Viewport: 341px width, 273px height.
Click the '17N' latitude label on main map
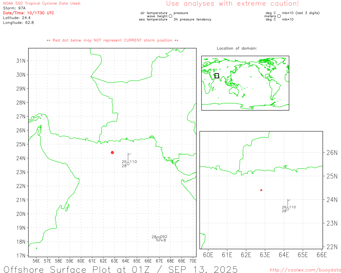coord(21,256)
